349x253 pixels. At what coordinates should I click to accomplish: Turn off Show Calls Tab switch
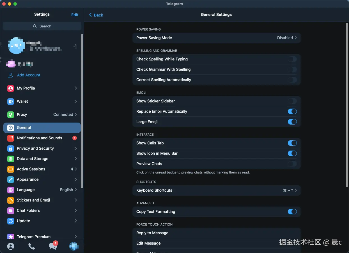[292, 143]
